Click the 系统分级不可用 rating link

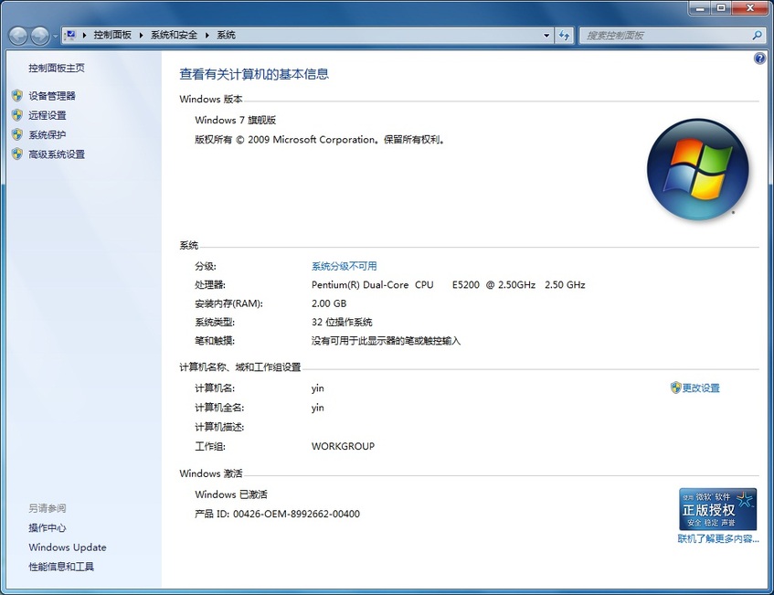(x=345, y=266)
